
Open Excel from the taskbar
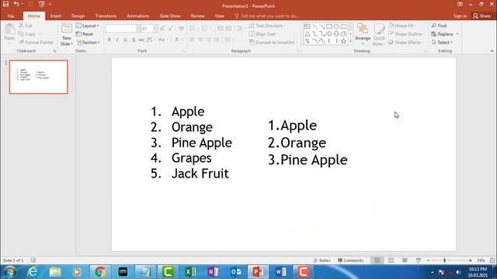[x=190, y=272]
